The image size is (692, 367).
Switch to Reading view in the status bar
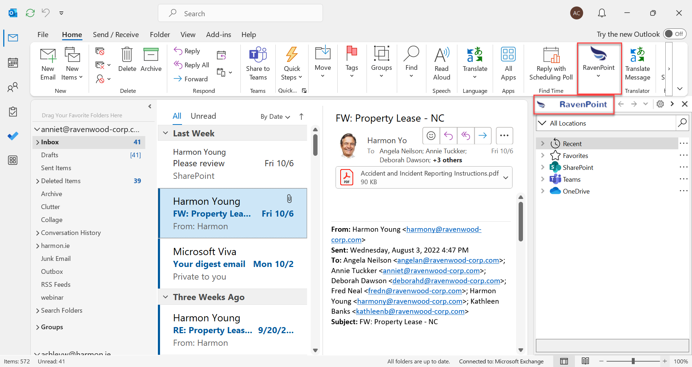point(585,361)
